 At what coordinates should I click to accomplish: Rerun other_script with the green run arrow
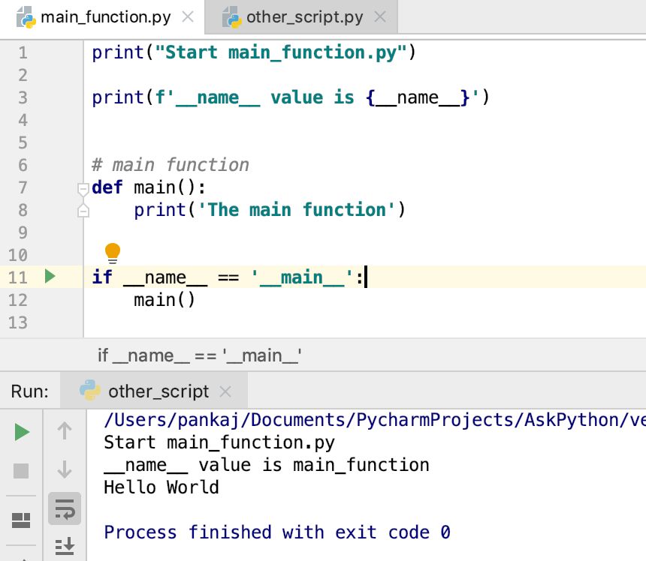tap(21, 431)
